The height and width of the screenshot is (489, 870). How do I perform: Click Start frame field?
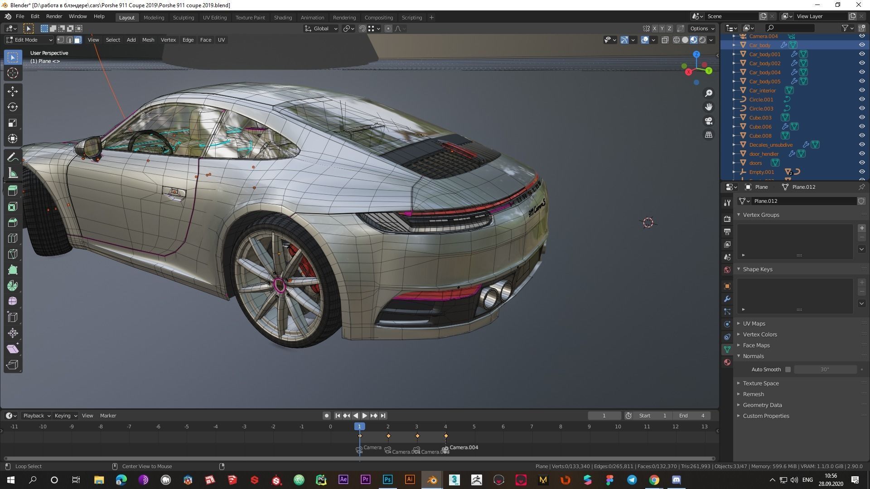coord(652,416)
